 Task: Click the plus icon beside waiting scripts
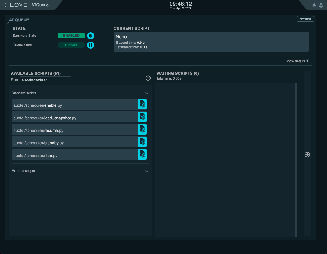pyautogui.click(x=307, y=155)
